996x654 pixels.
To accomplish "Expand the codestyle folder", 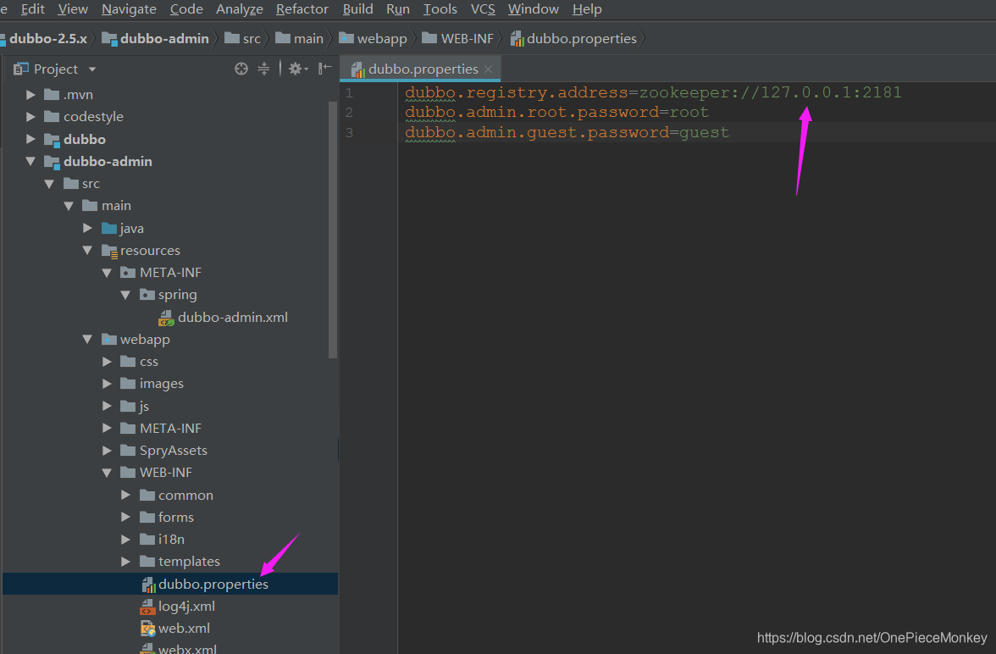I will pyautogui.click(x=30, y=117).
